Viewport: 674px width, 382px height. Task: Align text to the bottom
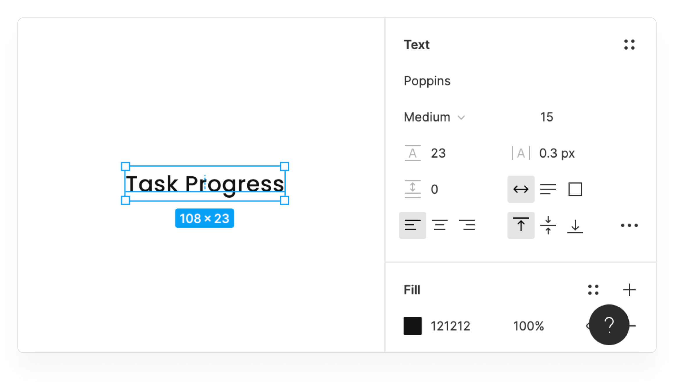[575, 225]
